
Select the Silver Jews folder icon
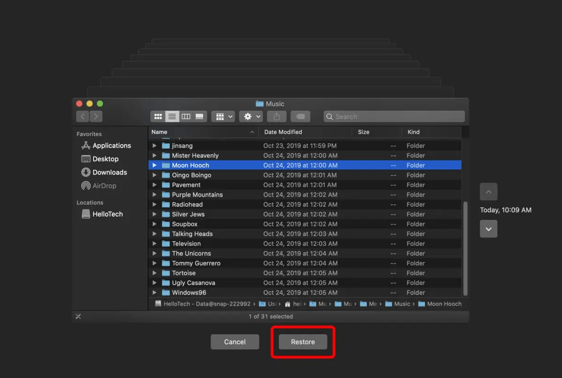[166, 214]
